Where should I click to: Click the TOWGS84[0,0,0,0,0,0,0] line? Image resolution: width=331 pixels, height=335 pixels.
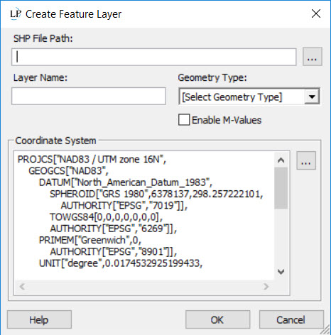107,216
